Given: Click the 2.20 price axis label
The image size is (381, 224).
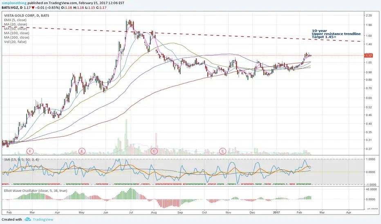Looking at the screenshot, I should 369,15.
